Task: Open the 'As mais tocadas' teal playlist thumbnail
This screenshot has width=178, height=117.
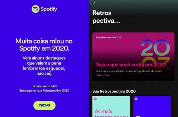Action: 111,106
